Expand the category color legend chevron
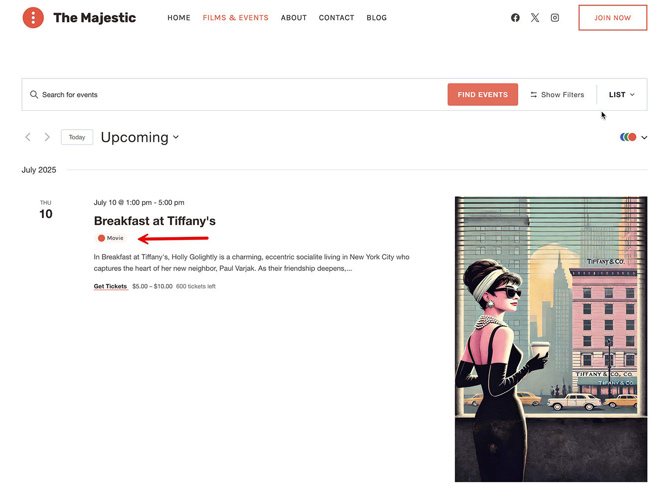665x500 pixels. [644, 137]
